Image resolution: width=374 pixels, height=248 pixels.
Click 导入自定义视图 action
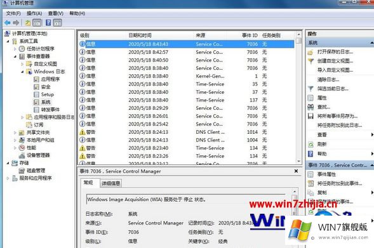pos(335,70)
